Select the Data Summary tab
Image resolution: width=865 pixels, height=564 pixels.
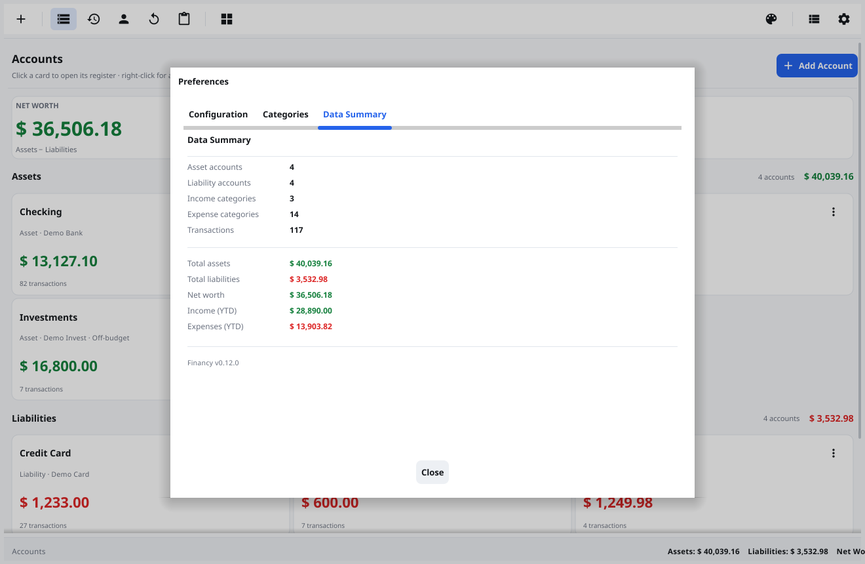355,115
